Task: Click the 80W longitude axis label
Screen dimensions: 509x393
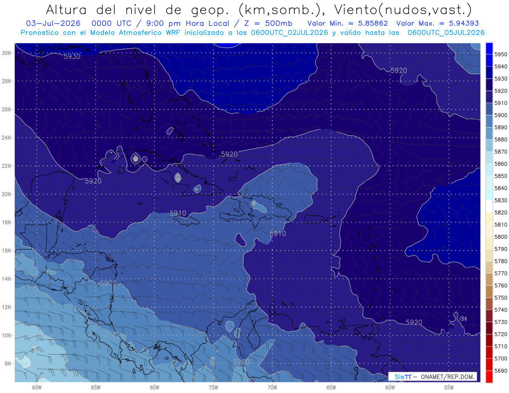Action: (x=154, y=387)
